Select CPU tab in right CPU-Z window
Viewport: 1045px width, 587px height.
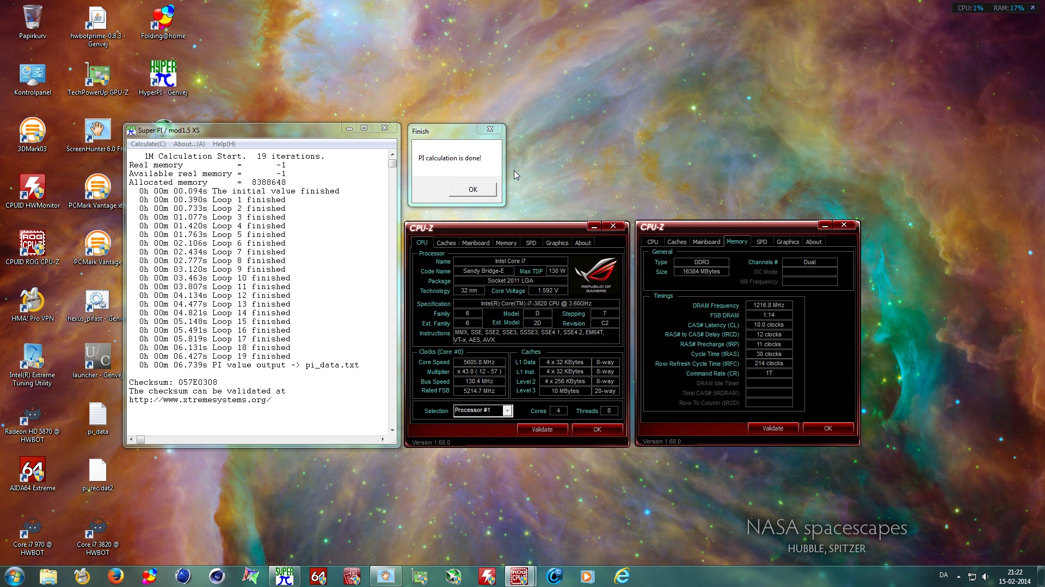653,242
